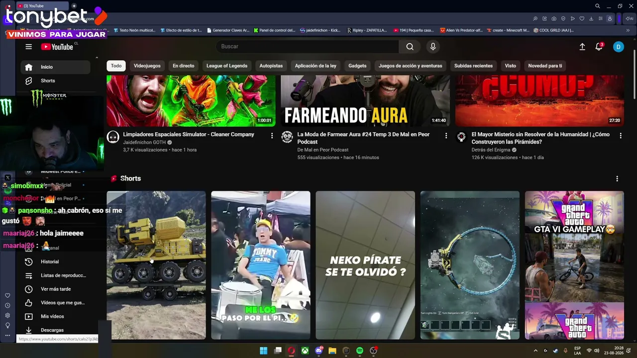Open Jaidefinichon GOTH channel avatar
The width and height of the screenshot is (637, 358).
[x=113, y=137]
